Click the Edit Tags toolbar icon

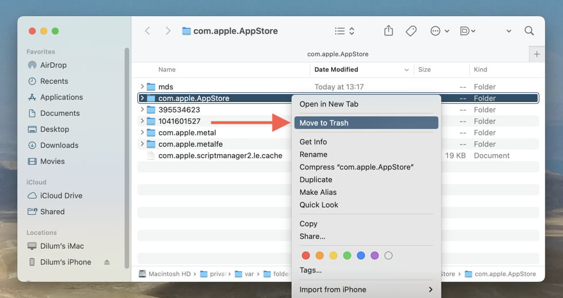click(411, 31)
